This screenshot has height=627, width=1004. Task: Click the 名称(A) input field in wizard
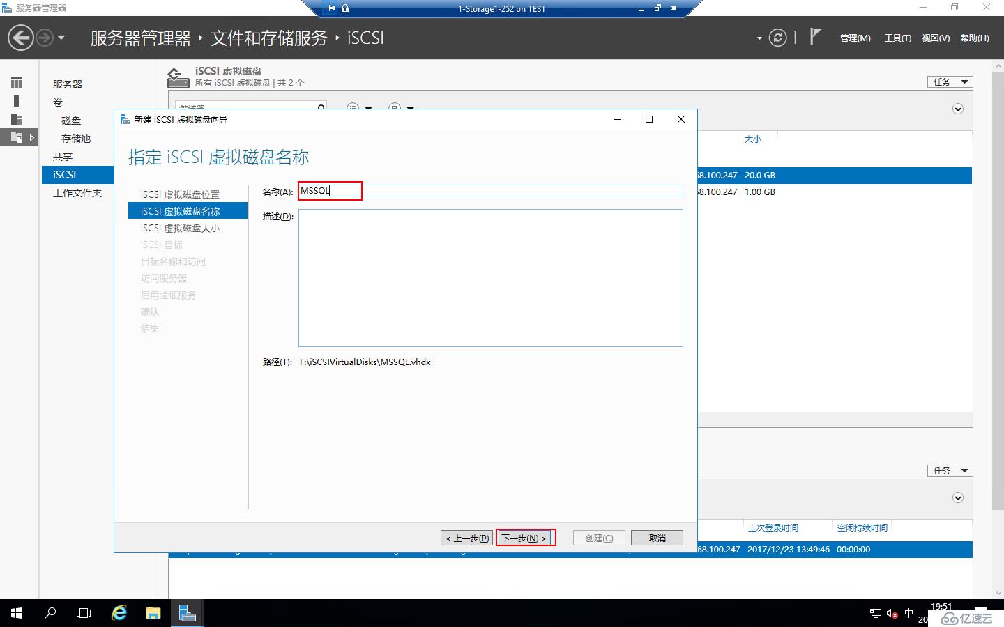[491, 191]
